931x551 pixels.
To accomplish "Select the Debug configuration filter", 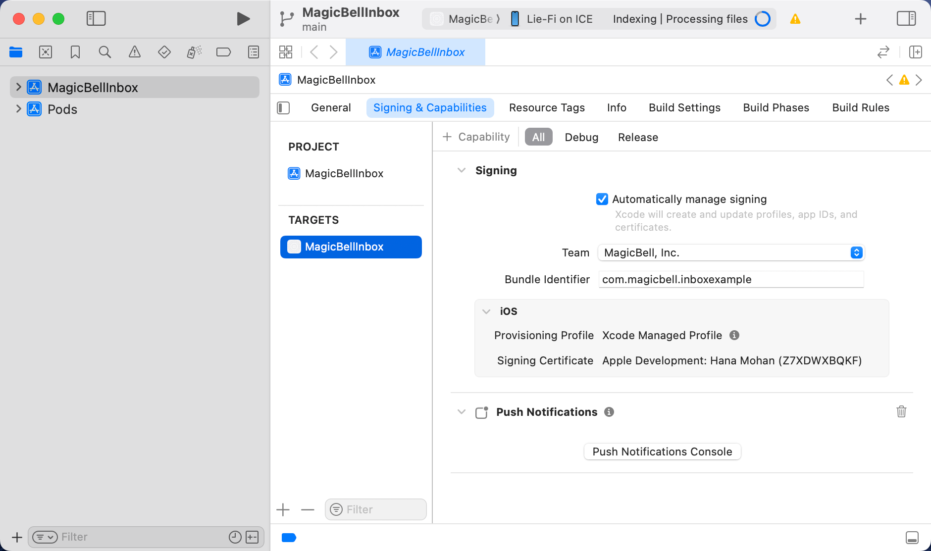I will [x=581, y=137].
